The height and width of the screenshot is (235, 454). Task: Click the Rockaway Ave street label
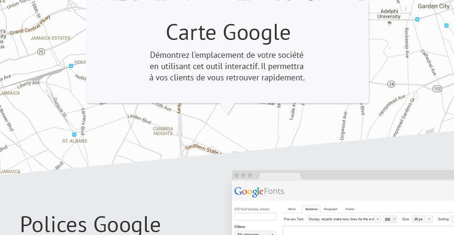[x=407, y=43]
